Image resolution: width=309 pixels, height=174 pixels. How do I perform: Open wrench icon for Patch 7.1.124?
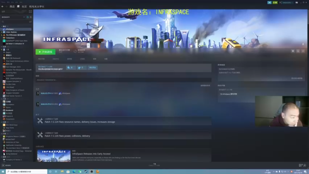click(40, 121)
